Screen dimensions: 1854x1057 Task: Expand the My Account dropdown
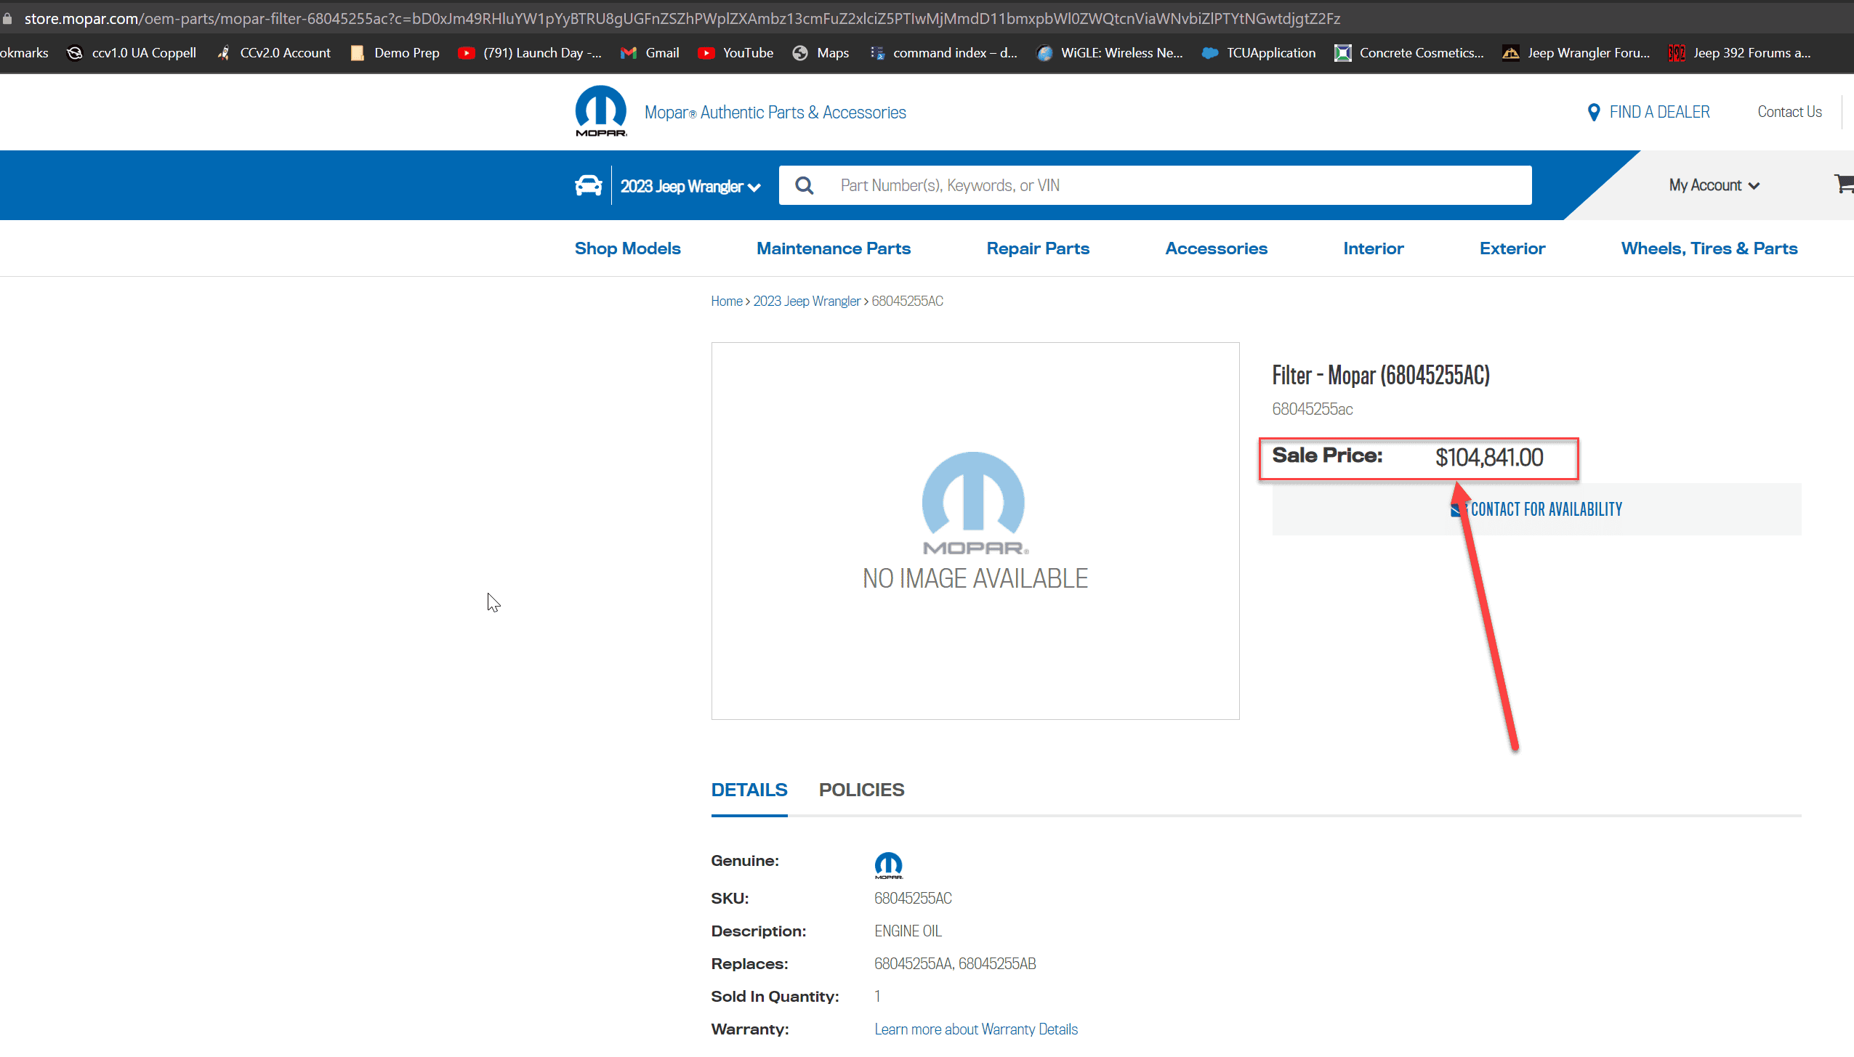(1714, 185)
